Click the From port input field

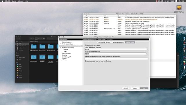[x=115, y=49]
